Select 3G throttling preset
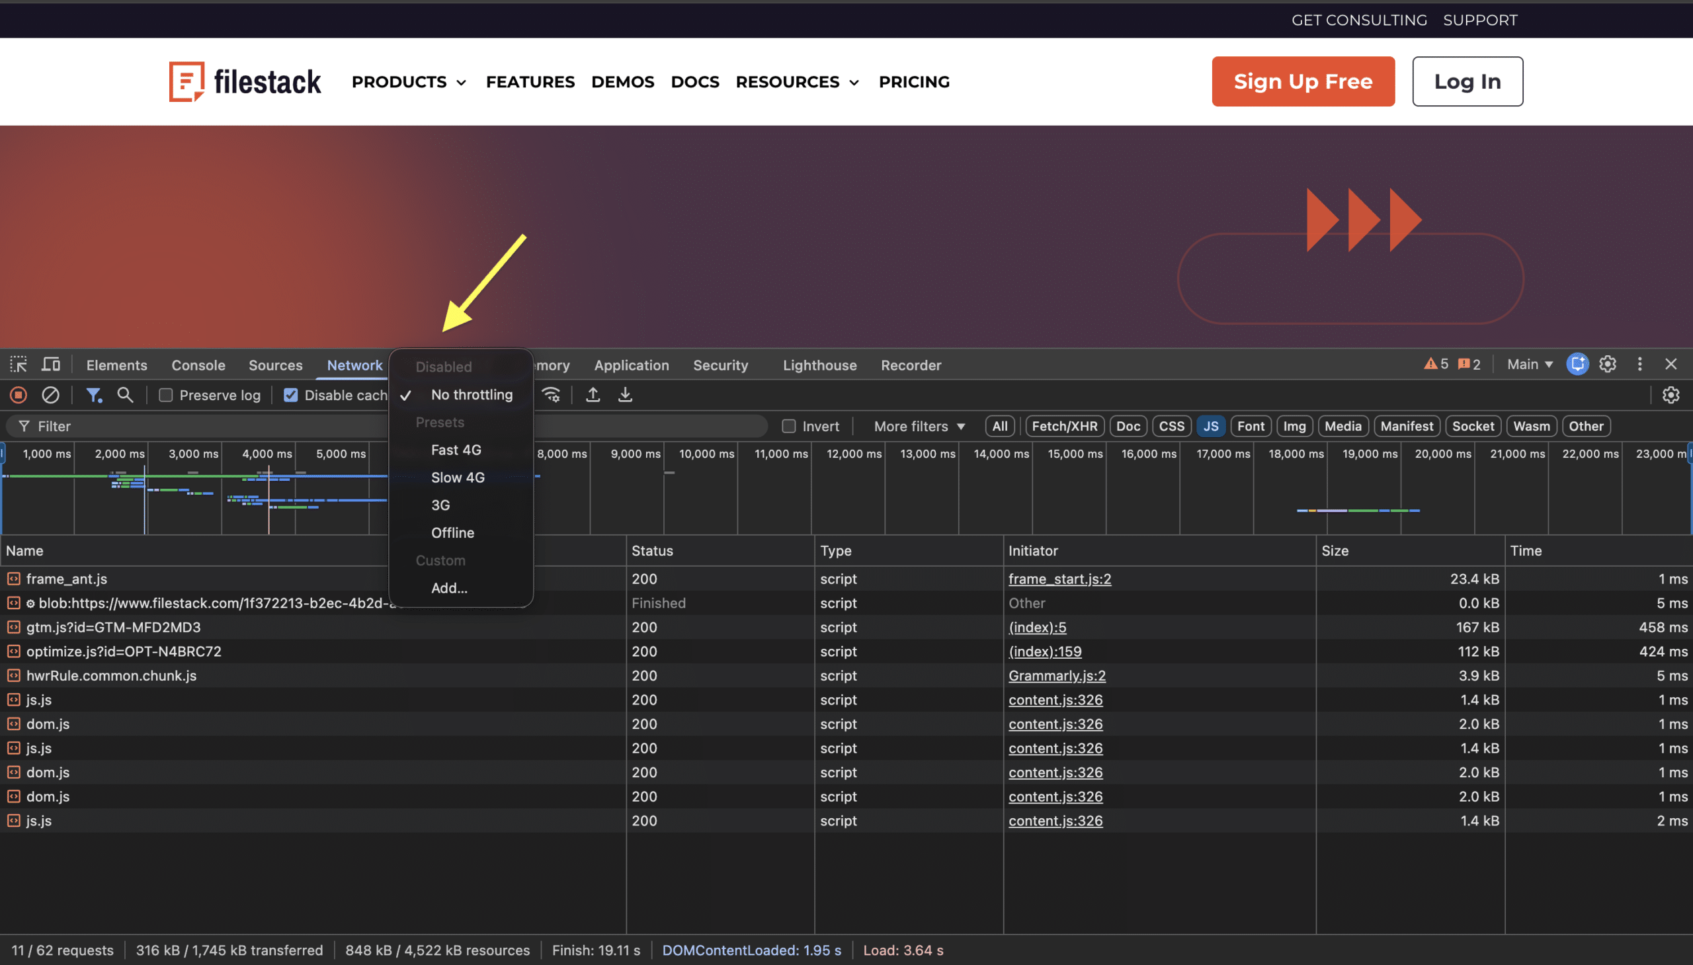This screenshot has width=1693, height=965. click(x=460, y=505)
